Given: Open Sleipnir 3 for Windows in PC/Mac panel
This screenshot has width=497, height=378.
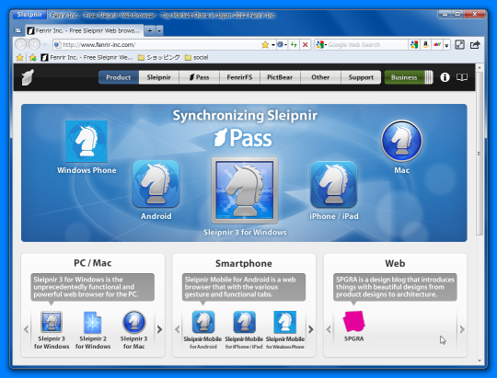Looking at the screenshot, I should tap(52, 322).
